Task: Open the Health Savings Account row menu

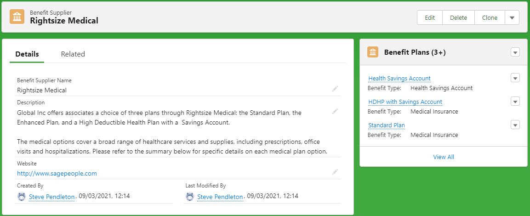Action: pos(515,78)
